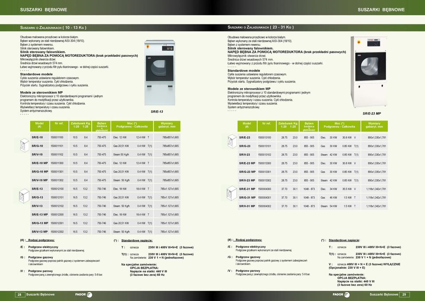Click the SR/E-13 dryer product photo
The image size is (425, 301).
160,72
